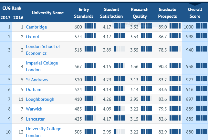Sort by 2017 CUG Rank header

coord(5,17)
